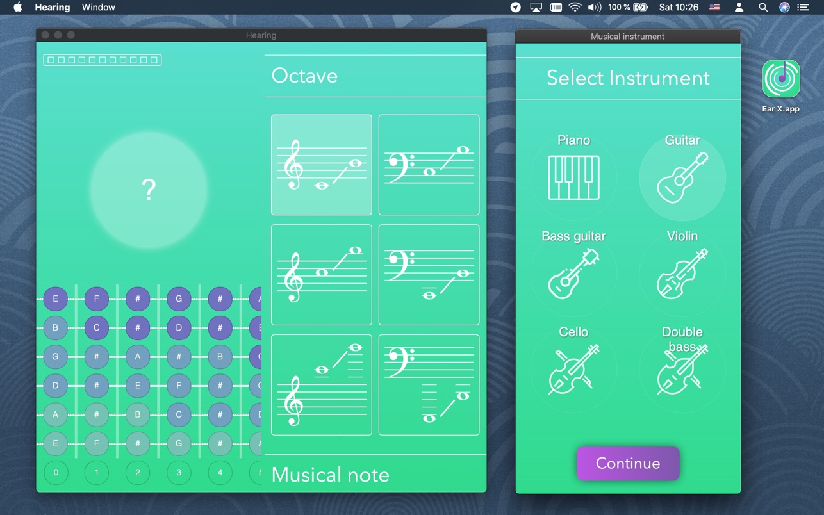Viewport: 824px width, 515px height.
Task: Select the Violin instrument icon
Action: tap(682, 274)
